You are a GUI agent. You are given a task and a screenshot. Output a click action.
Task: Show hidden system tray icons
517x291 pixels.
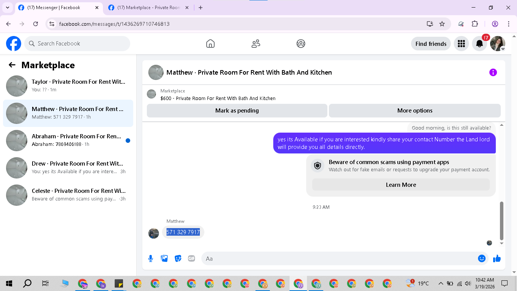pyautogui.click(x=441, y=283)
